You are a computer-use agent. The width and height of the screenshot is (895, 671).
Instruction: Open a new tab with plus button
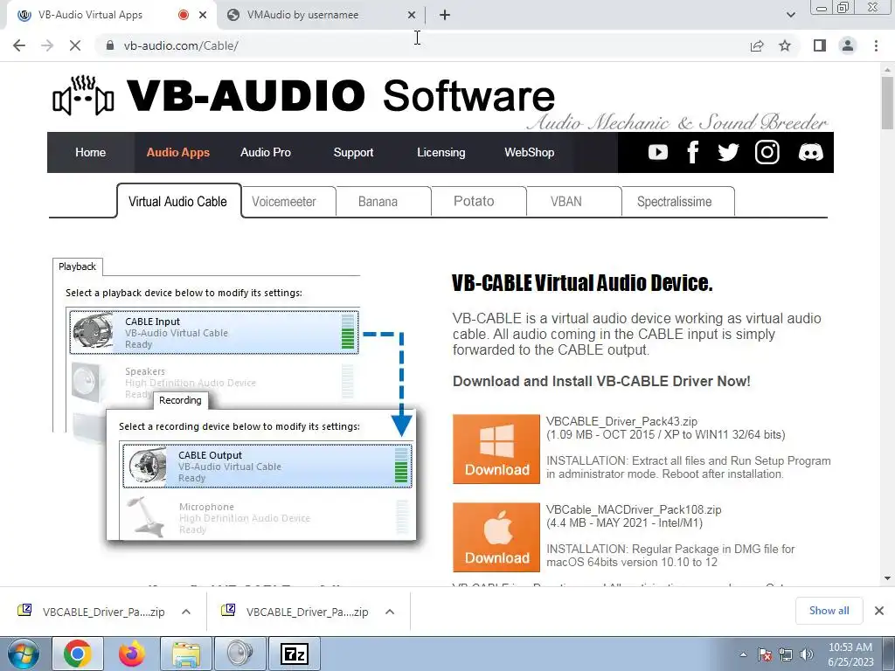click(x=445, y=15)
